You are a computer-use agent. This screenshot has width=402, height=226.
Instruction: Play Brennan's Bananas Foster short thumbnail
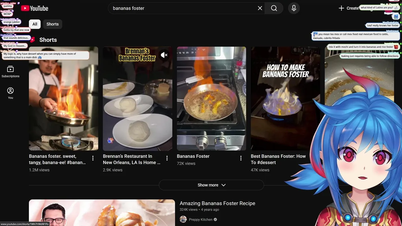coord(138,99)
